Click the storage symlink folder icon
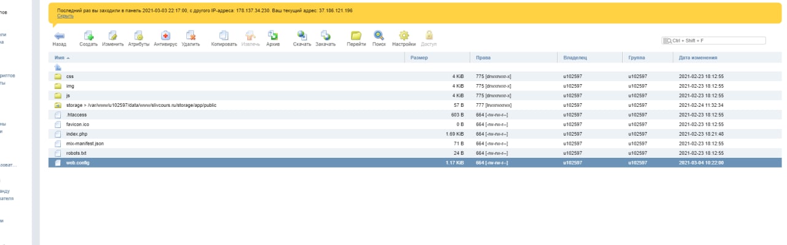 coord(58,105)
